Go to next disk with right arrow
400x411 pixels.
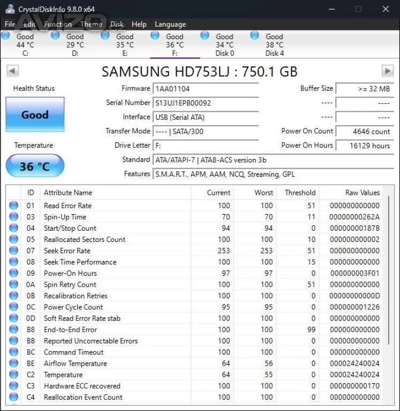[387, 71]
